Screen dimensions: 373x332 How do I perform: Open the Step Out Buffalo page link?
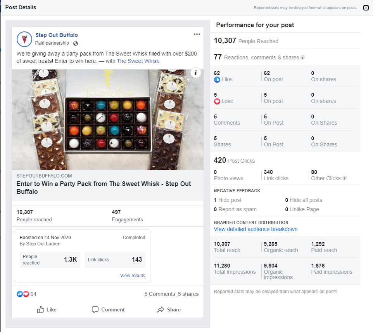57,35
